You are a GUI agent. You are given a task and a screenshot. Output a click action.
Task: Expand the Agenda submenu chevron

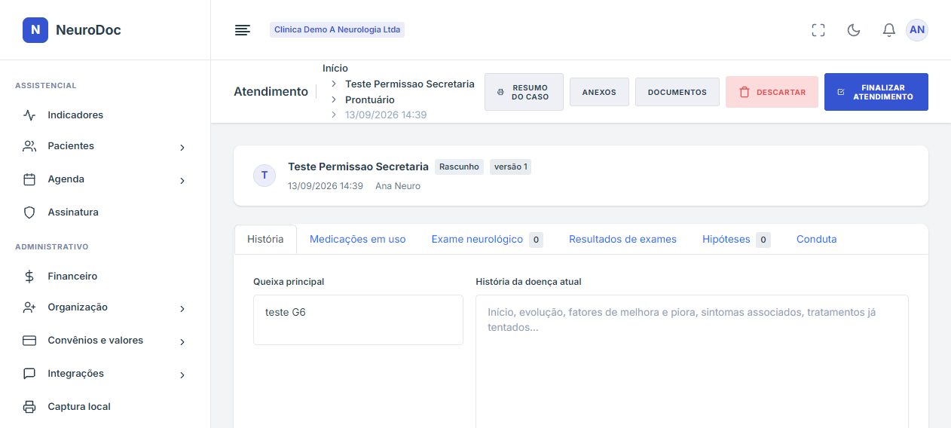click(182, 181)
